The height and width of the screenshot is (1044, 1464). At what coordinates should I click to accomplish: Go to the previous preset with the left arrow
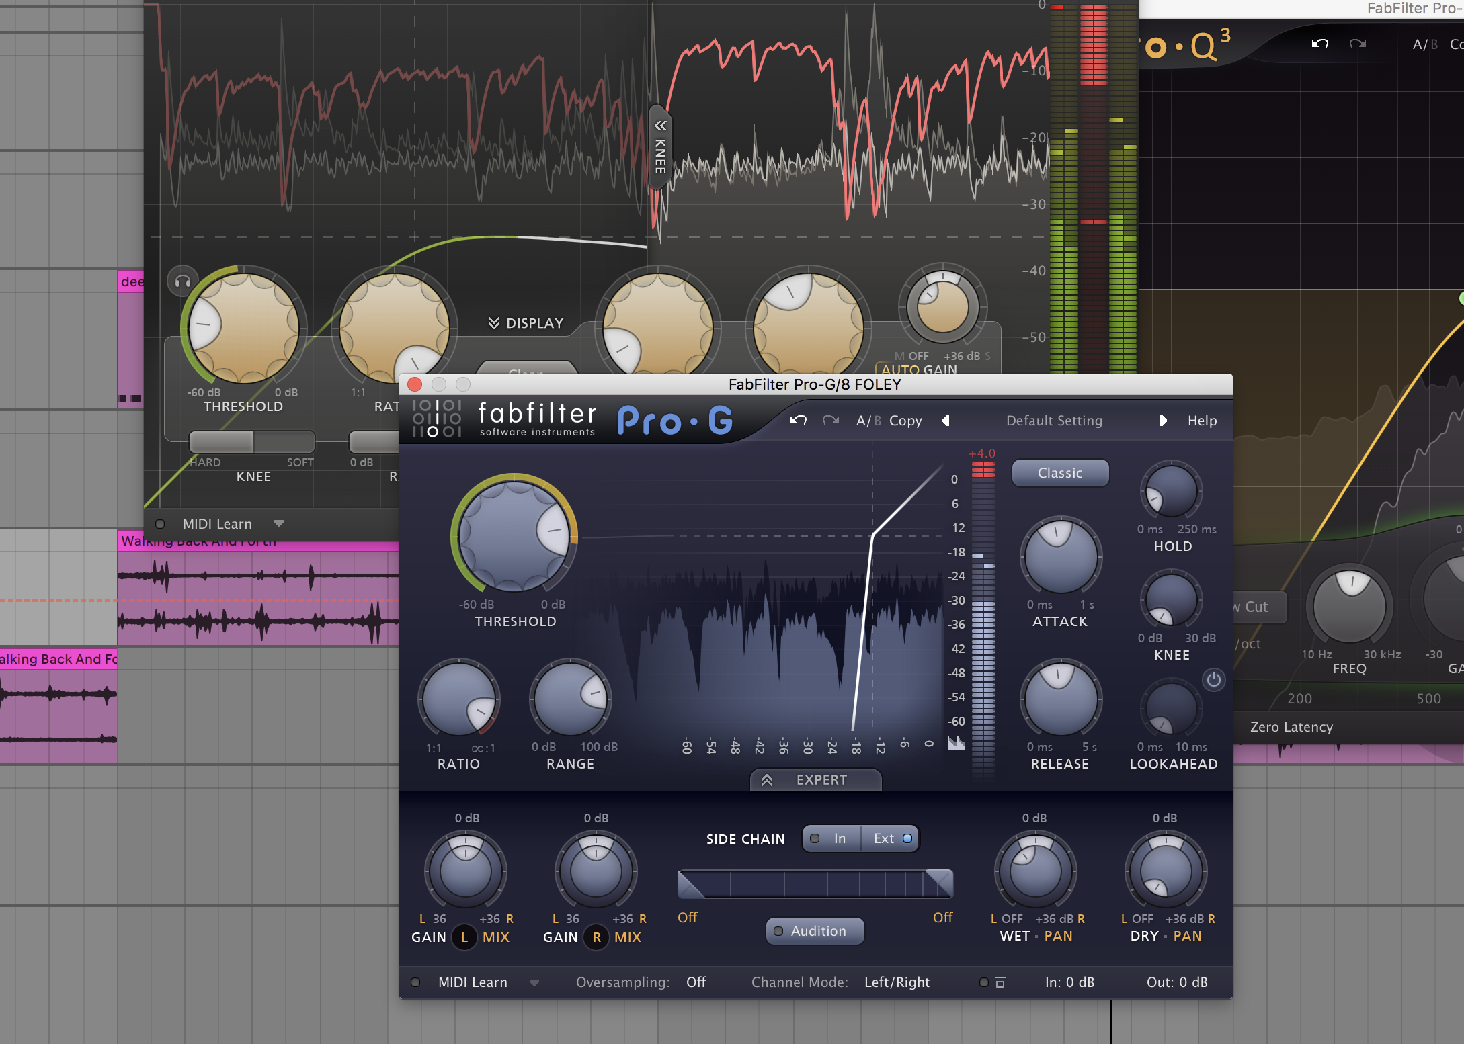pos(946,421)
